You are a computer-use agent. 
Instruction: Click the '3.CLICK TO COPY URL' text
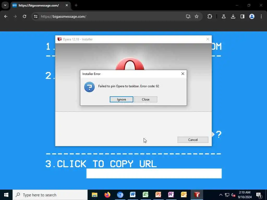101,164
